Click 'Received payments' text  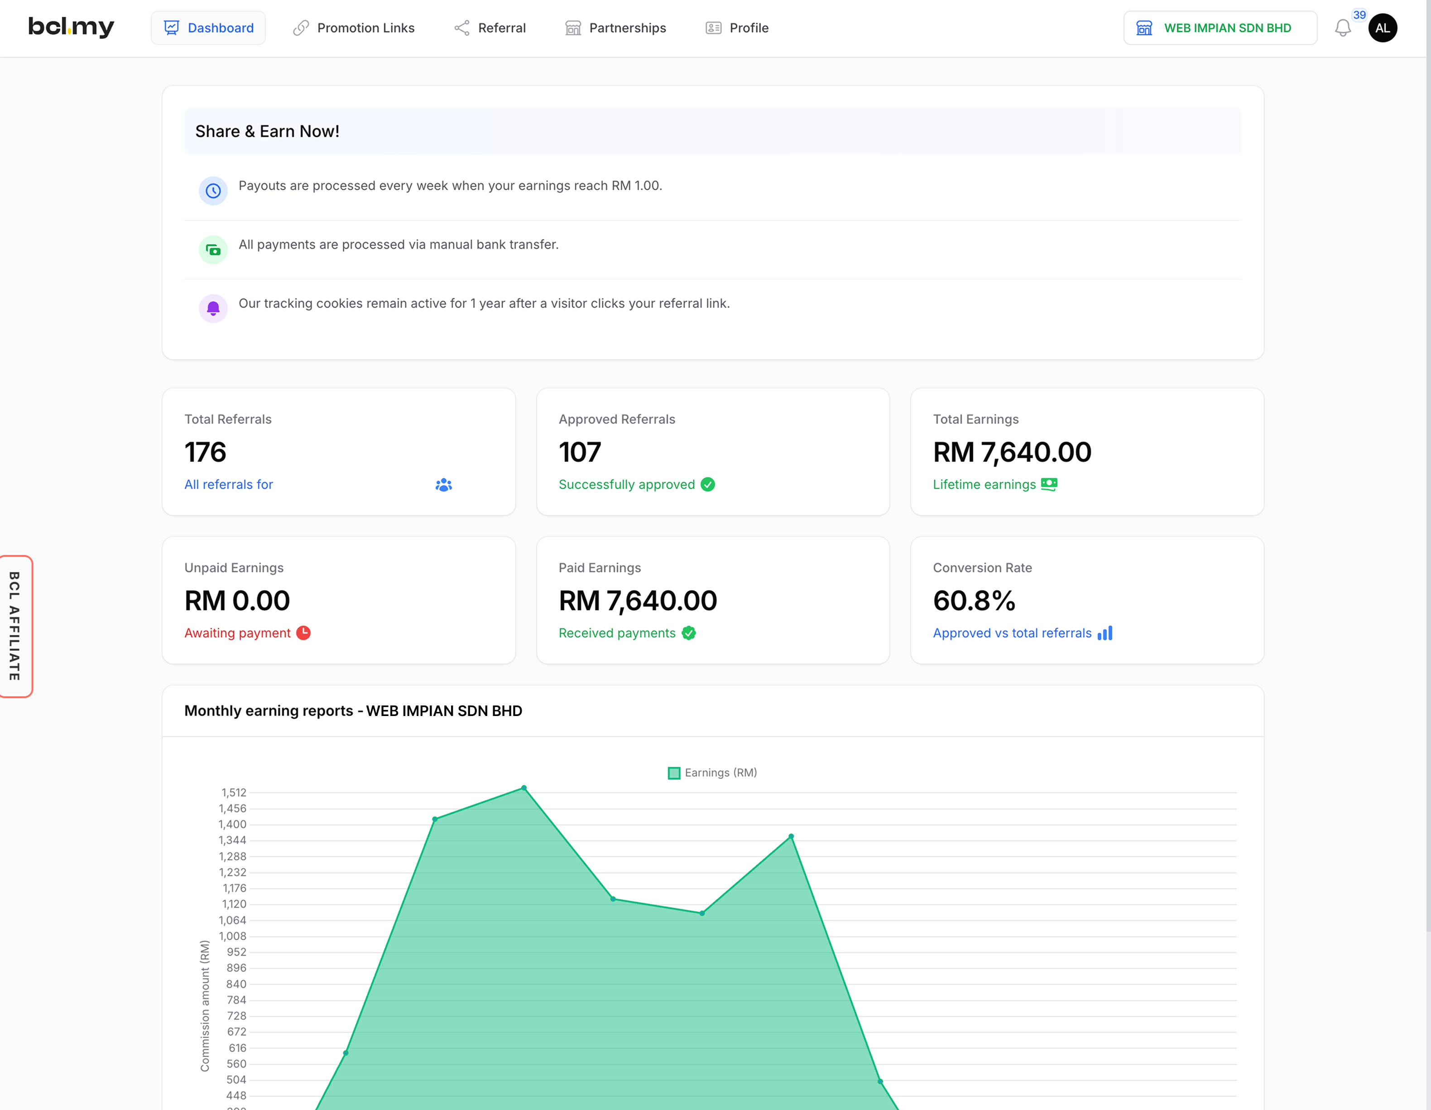[x=617, y=633]
